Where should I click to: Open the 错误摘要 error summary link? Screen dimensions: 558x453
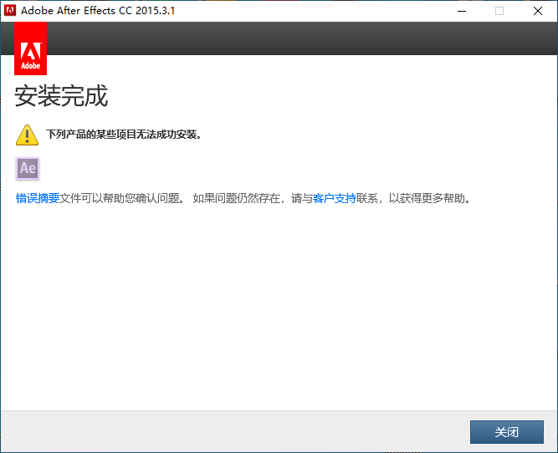[38, 198]
